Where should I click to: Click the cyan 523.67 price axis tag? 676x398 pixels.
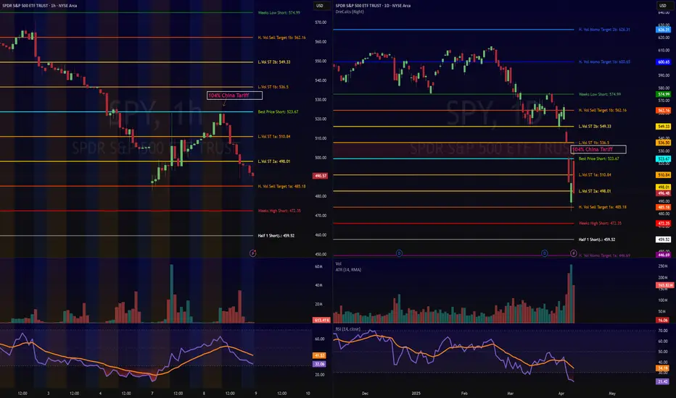pyautogui.click(x=663, y=158)
